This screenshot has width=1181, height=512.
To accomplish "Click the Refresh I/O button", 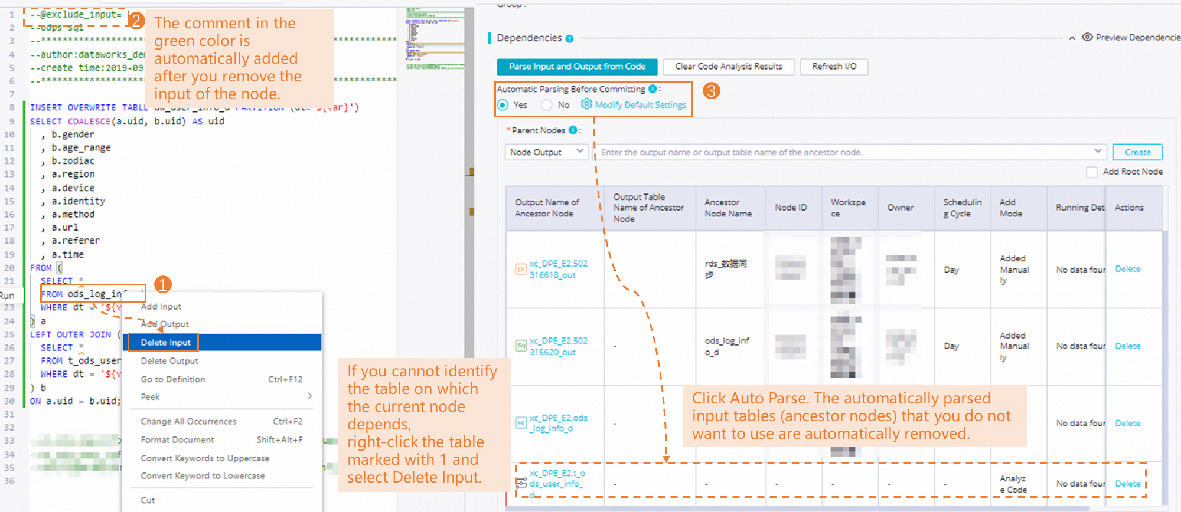I will [834, 67].
